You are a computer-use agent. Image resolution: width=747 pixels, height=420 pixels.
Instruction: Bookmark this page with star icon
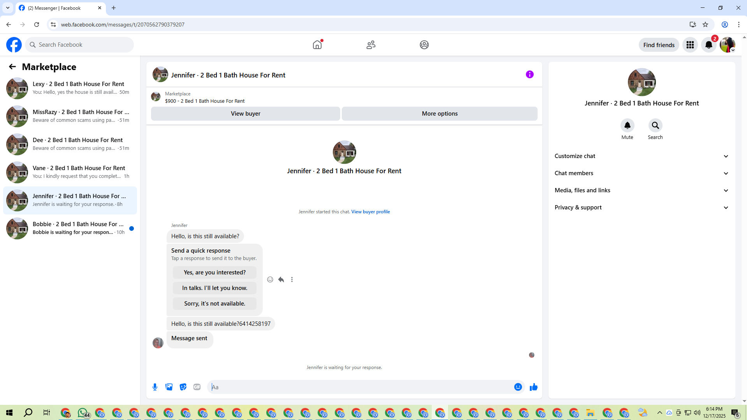(x=705, y=25)
